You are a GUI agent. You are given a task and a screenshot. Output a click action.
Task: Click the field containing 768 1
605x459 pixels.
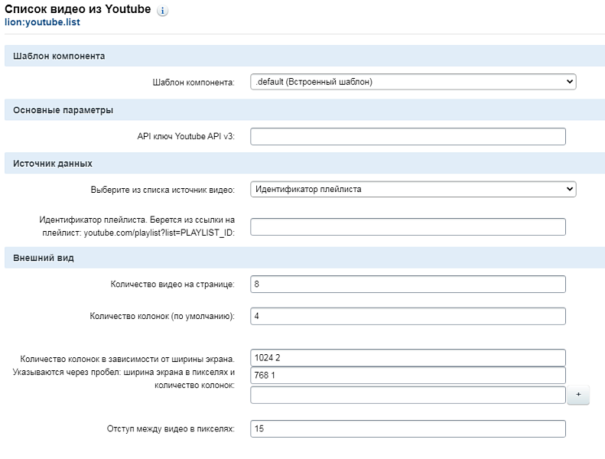[408, 376]
